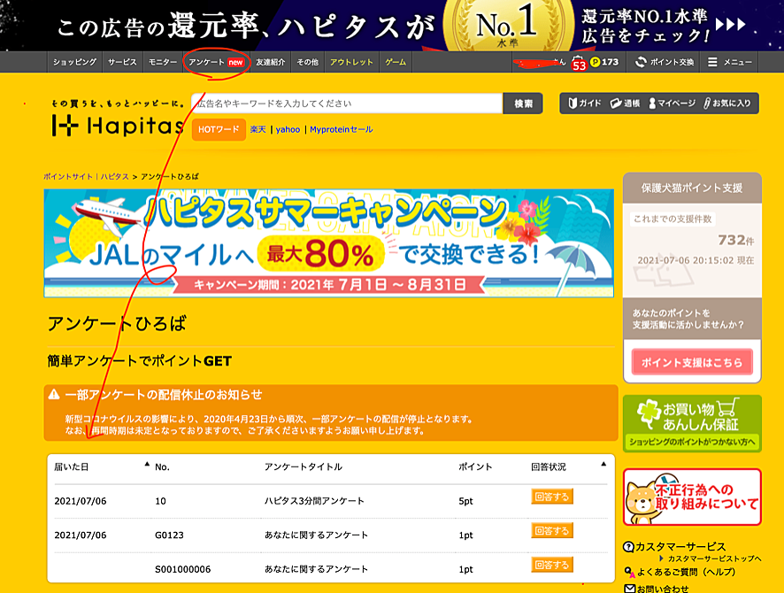The width and height of the screenshot is (784, 593).
Task: Click the keyword search input field
Action: 348,104
